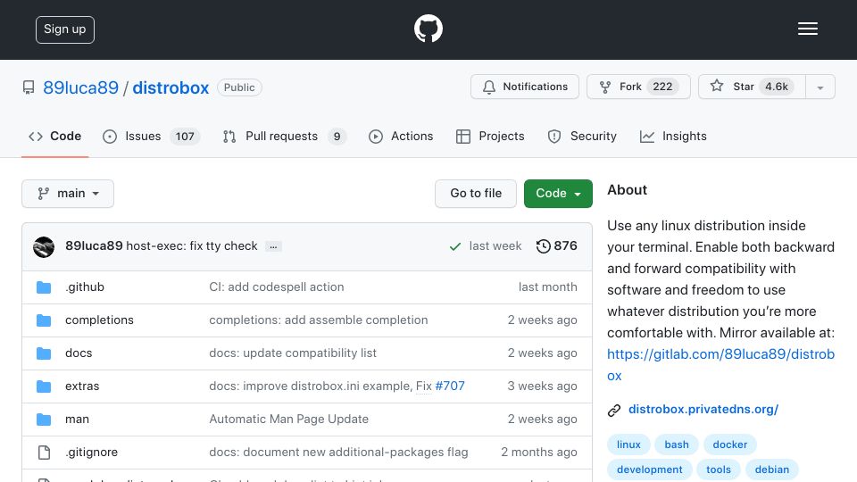Open the completions folder
This screenshot has width=857, height=482.
click(99, 320)
